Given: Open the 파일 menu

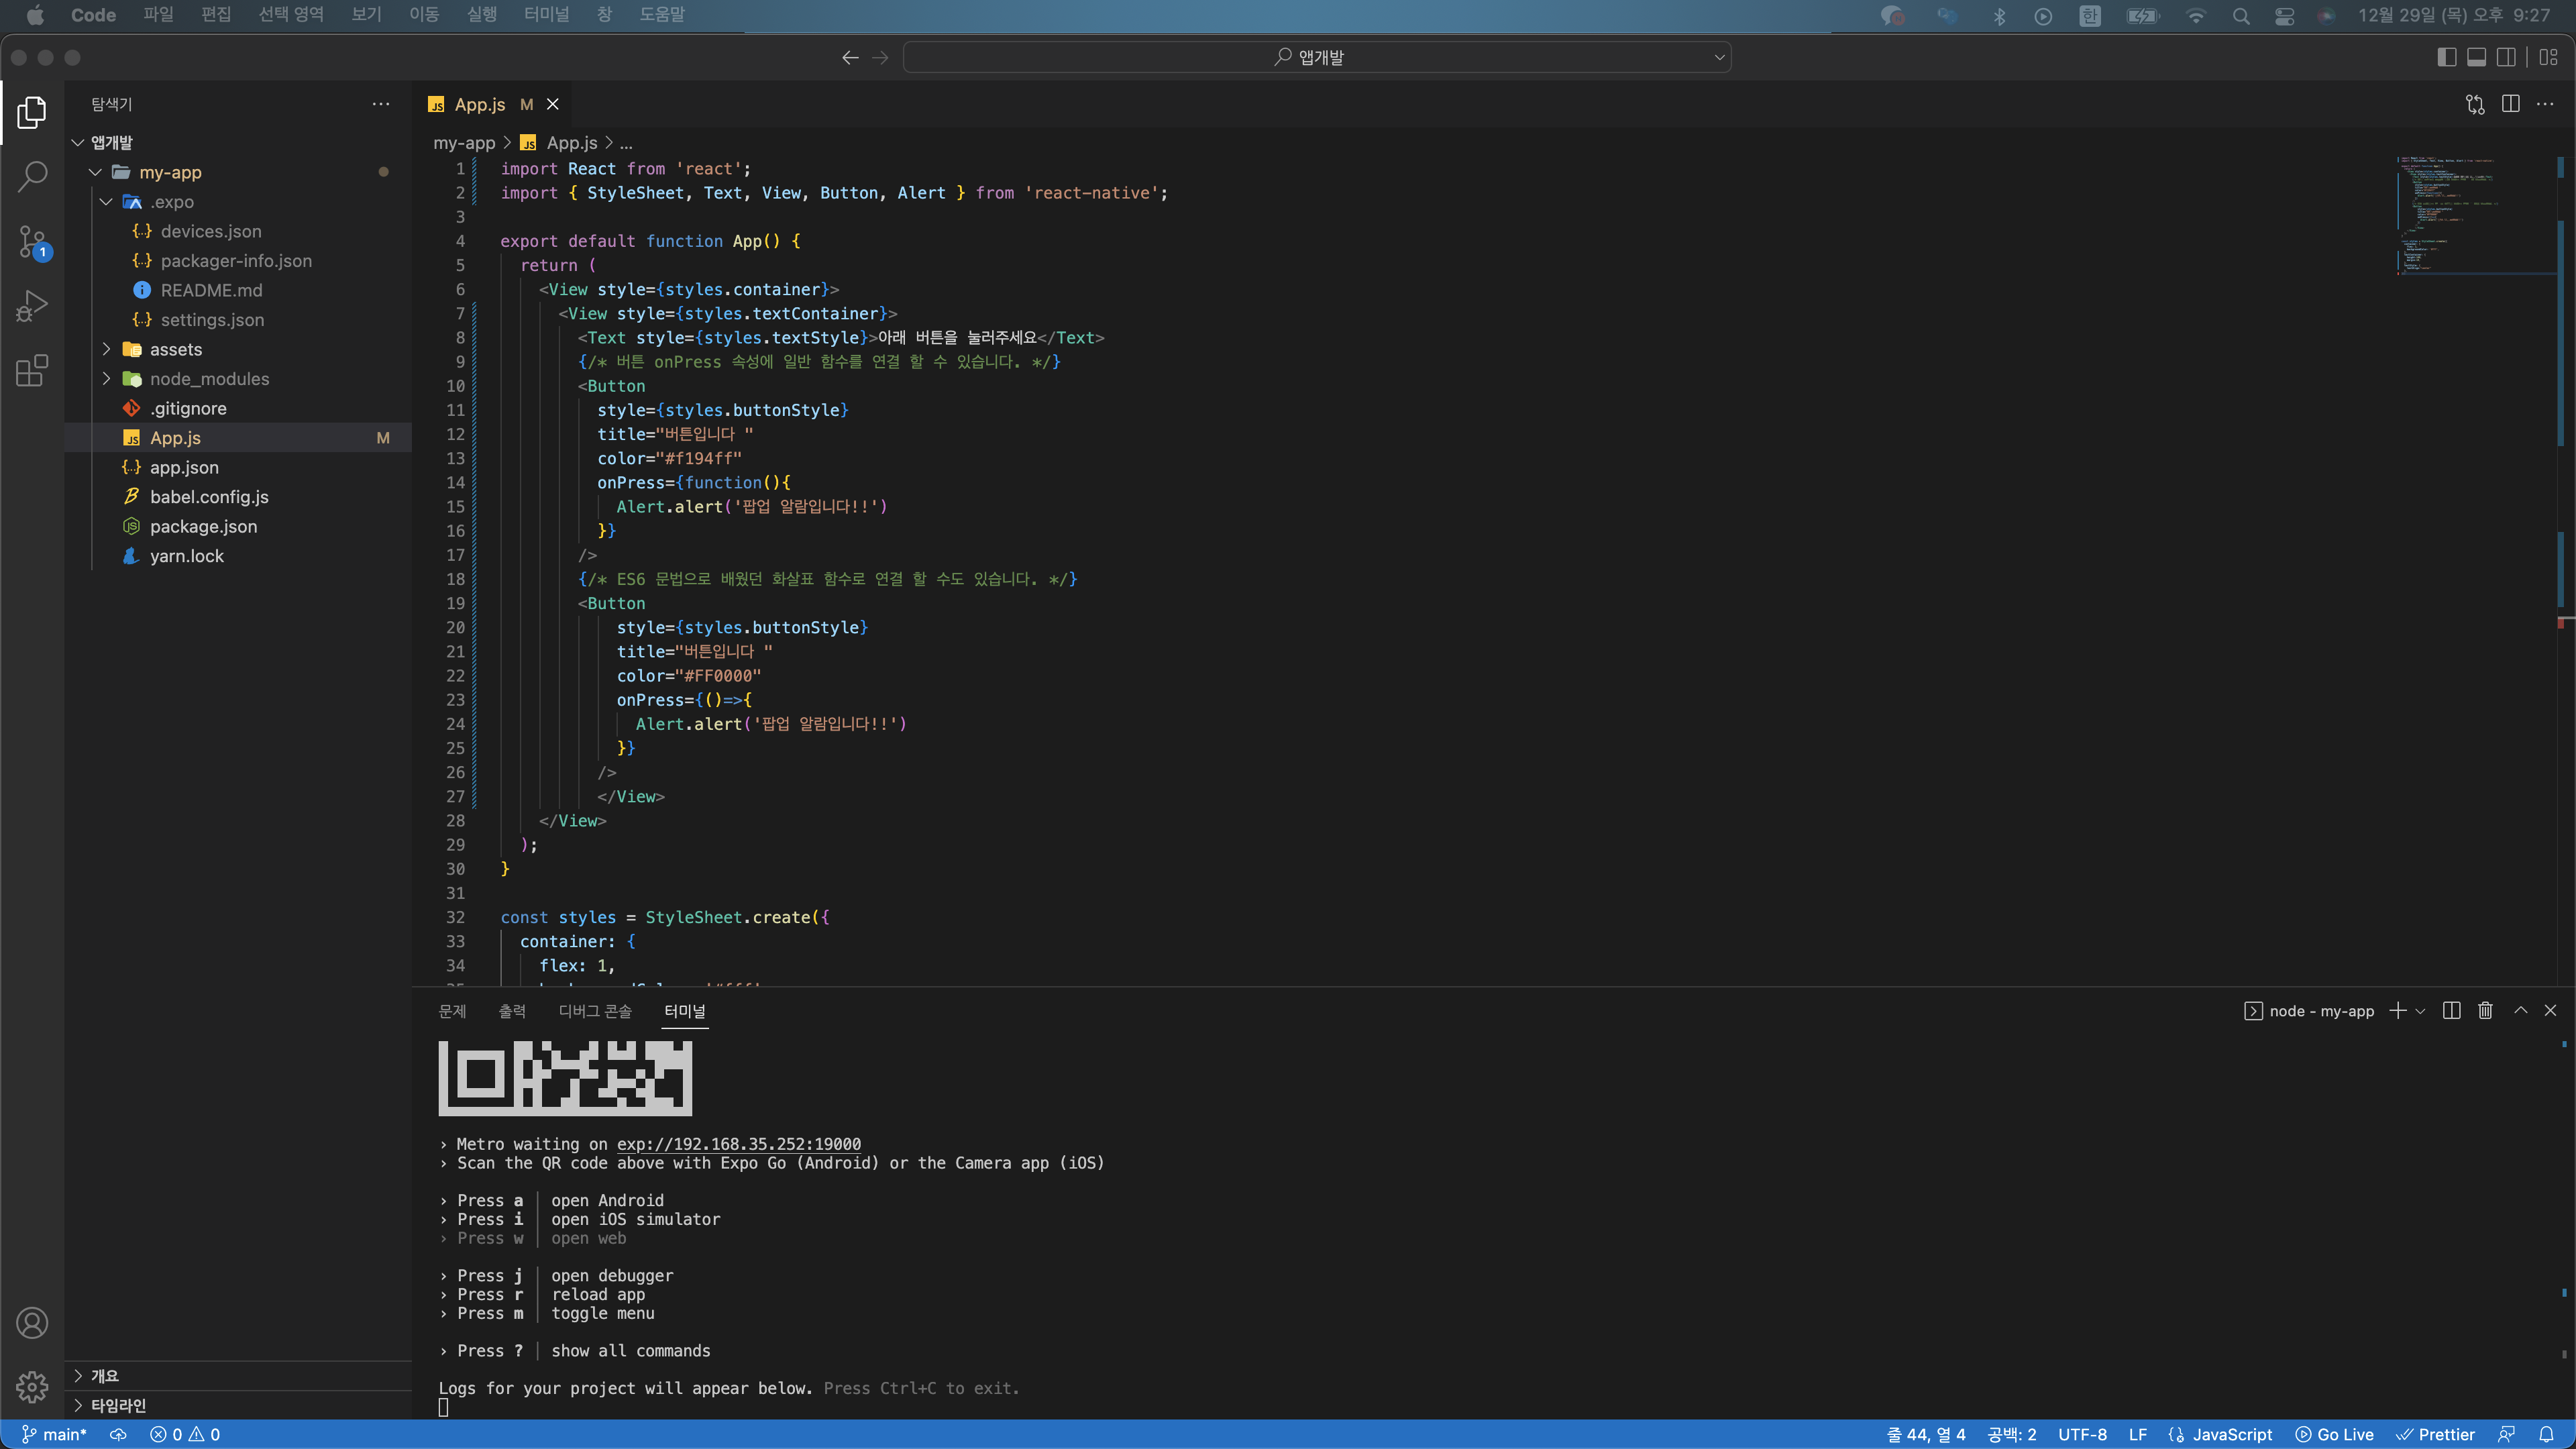Looking at the screenshot, I should tap(158, 15).
